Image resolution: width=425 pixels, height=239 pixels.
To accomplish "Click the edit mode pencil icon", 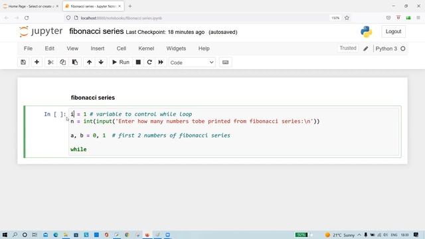I will coord(366,48).
